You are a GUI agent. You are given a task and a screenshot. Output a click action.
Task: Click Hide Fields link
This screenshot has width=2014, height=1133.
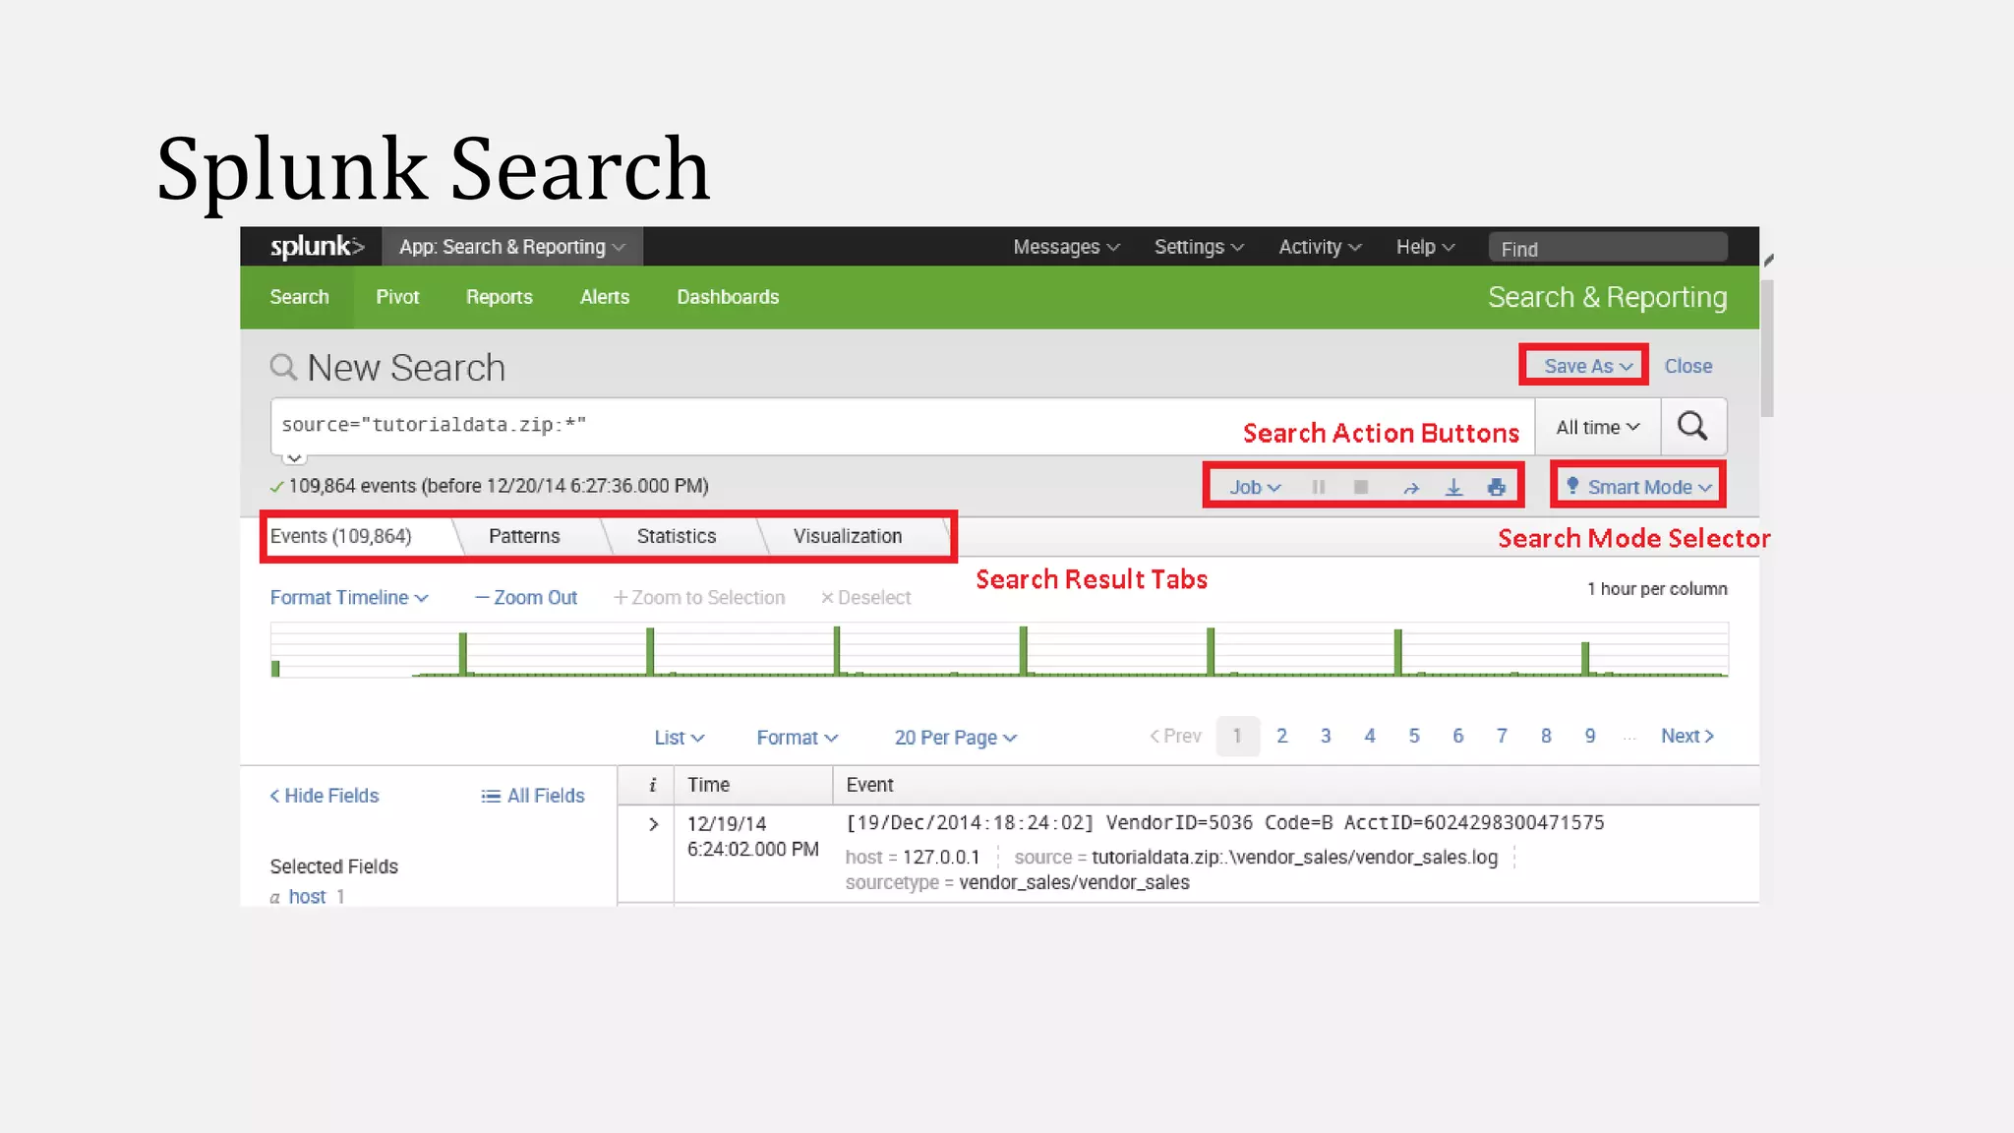coord(325,796)
